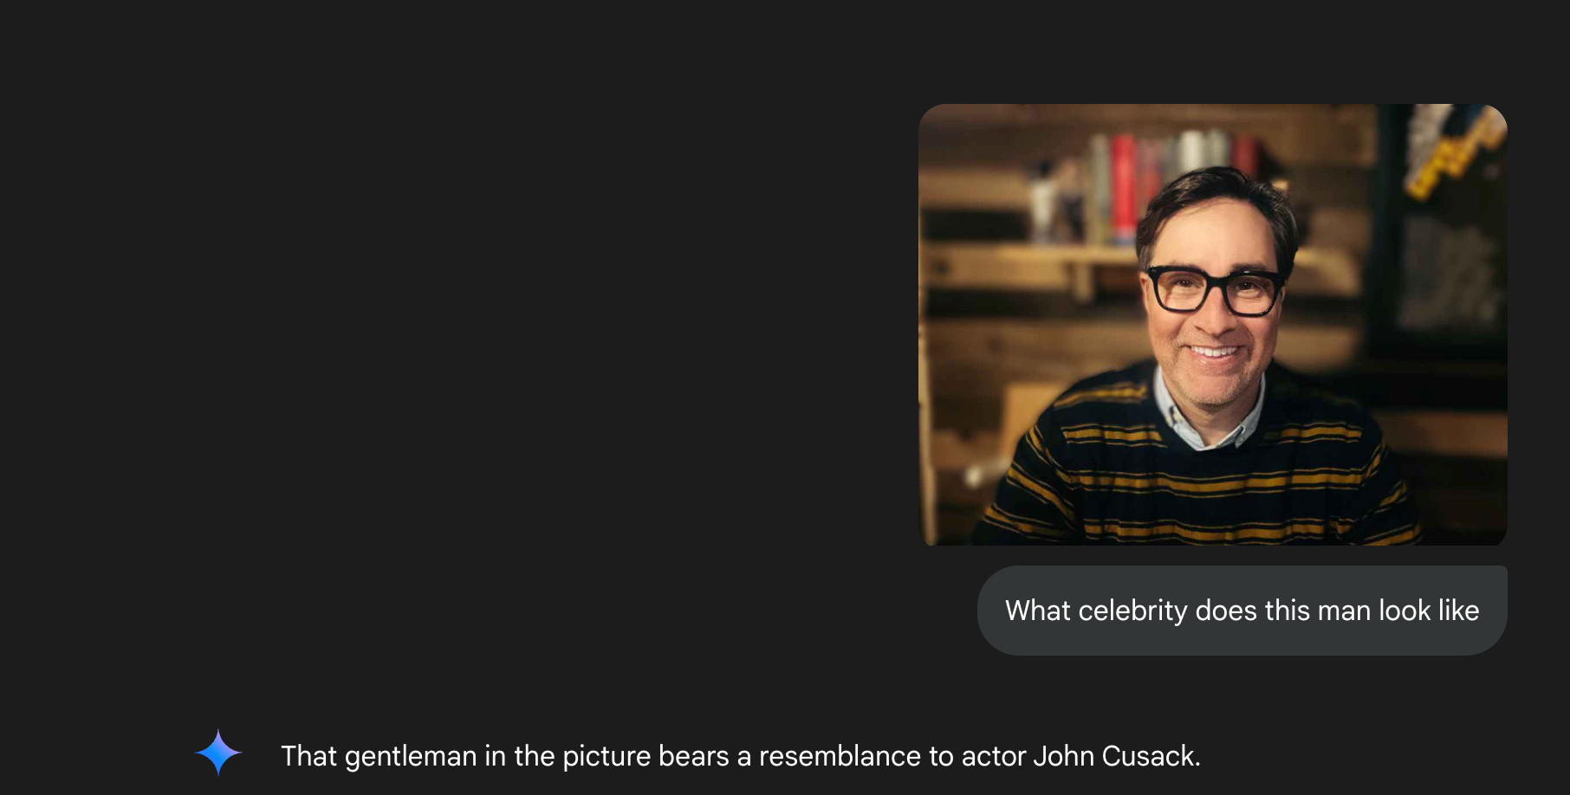The image size is (1570, 795).
Task: Click the word 'resemblance' in the reply
Action: point(840,756)
